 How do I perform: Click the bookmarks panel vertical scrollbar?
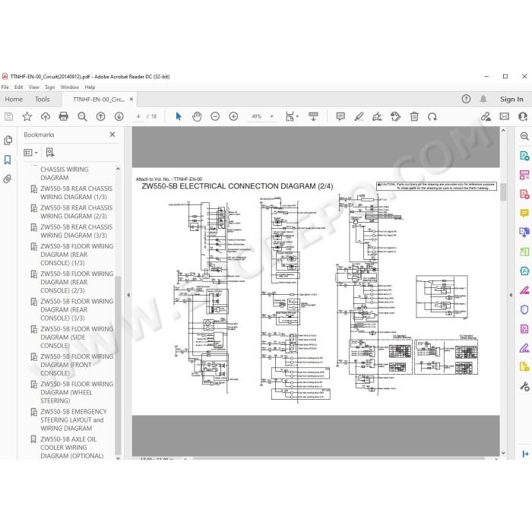(x=118, y=365)
